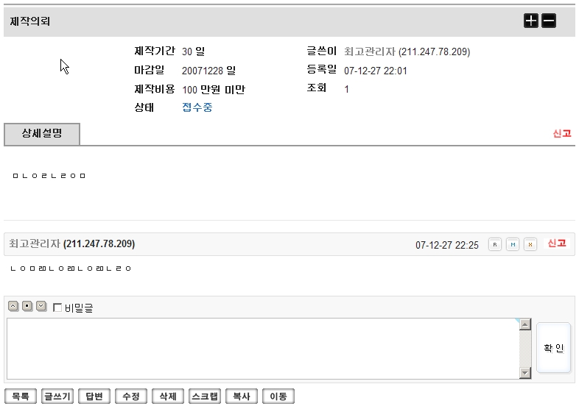
Task: Click the 답변 button
Action: [x=94, y=396]
